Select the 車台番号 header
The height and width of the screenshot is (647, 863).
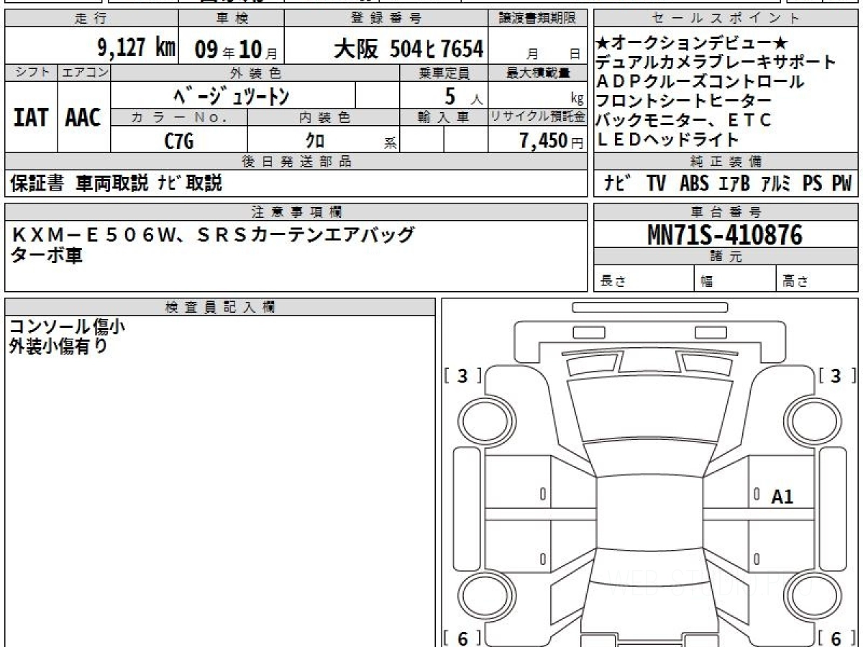[x=725, y=211]
